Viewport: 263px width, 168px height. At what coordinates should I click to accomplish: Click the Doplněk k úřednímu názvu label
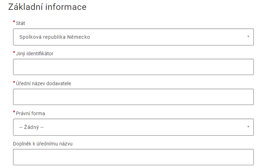pos(43,143)
